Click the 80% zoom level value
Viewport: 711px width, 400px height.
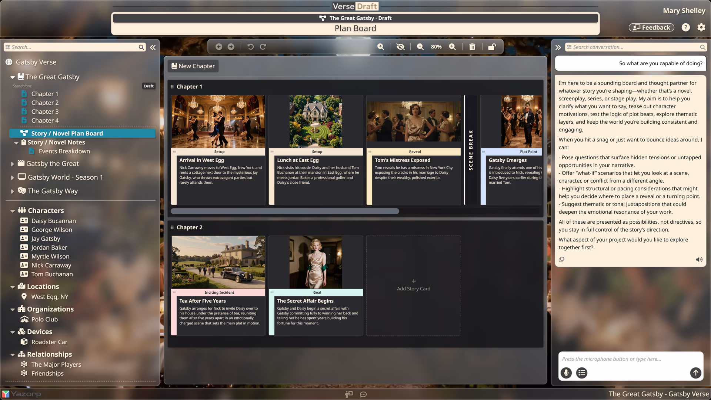coord(436,47)
